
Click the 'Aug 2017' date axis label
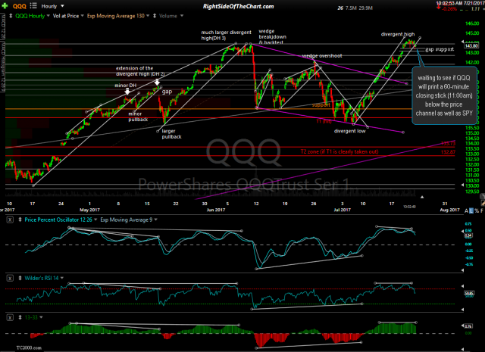(x=449, y=210)
